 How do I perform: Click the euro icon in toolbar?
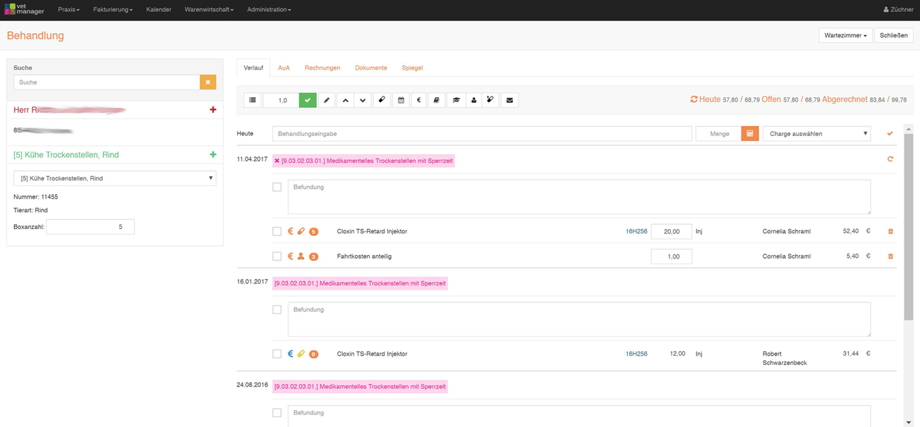pos(418,101)
